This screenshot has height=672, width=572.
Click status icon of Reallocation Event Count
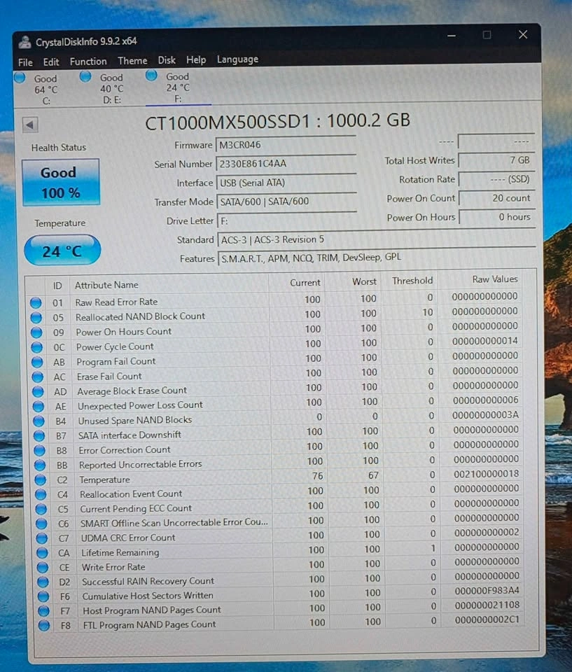coord(41,495)
